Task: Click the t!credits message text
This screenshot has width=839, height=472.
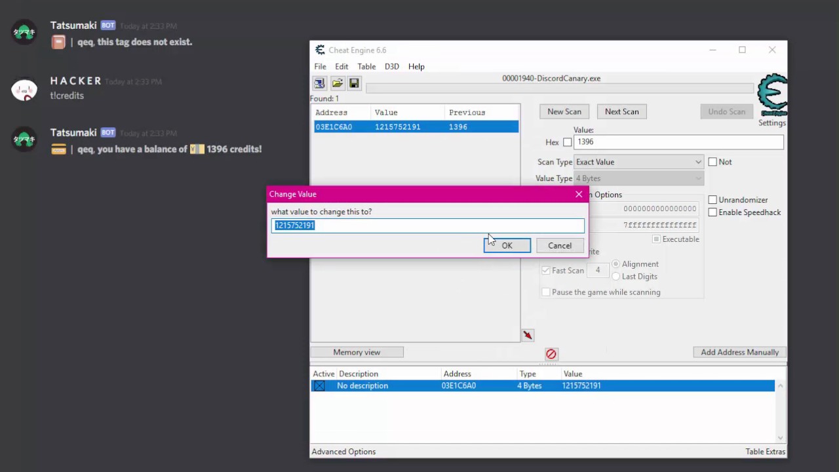Action: tap(68, 96)
